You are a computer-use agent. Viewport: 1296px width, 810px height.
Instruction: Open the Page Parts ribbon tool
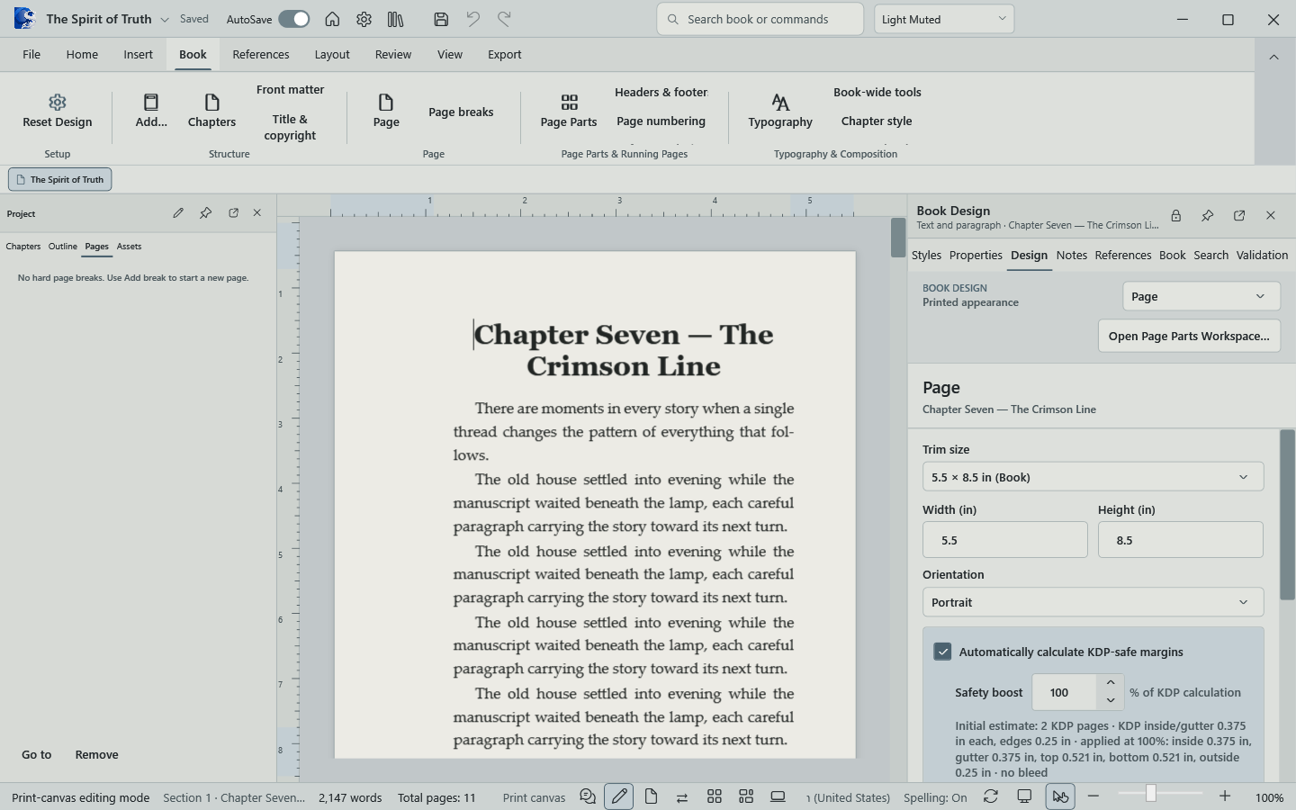click(569, 112)
